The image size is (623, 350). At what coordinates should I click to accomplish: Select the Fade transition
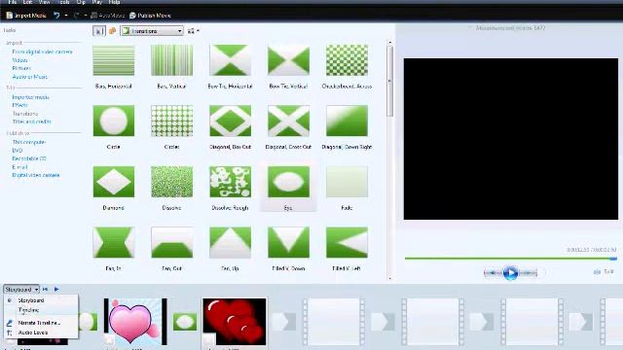[347, 182]
